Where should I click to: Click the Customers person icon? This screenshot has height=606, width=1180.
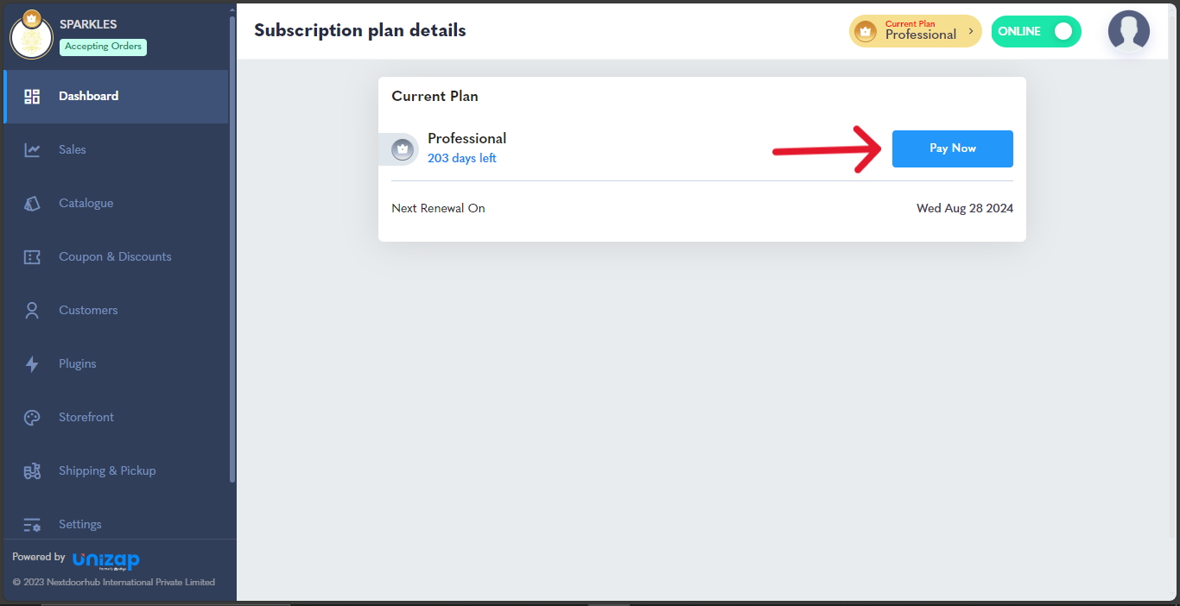coord(32,311)
